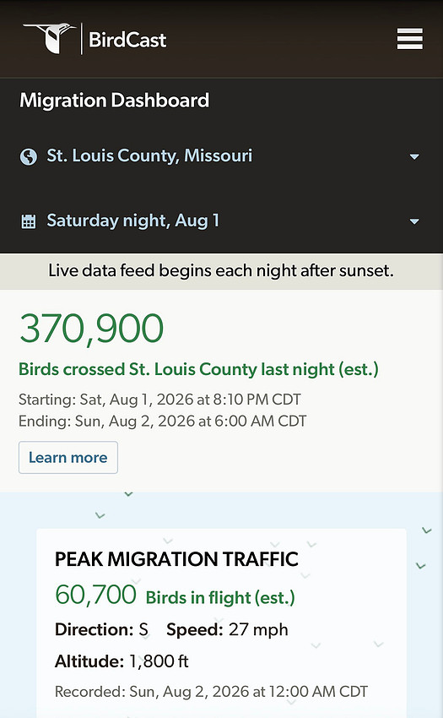Viewport: 443px width, 718px height.
Task: Click the Migration Dashboard heading
Action: pyautogui.click(x=115, y=101)
